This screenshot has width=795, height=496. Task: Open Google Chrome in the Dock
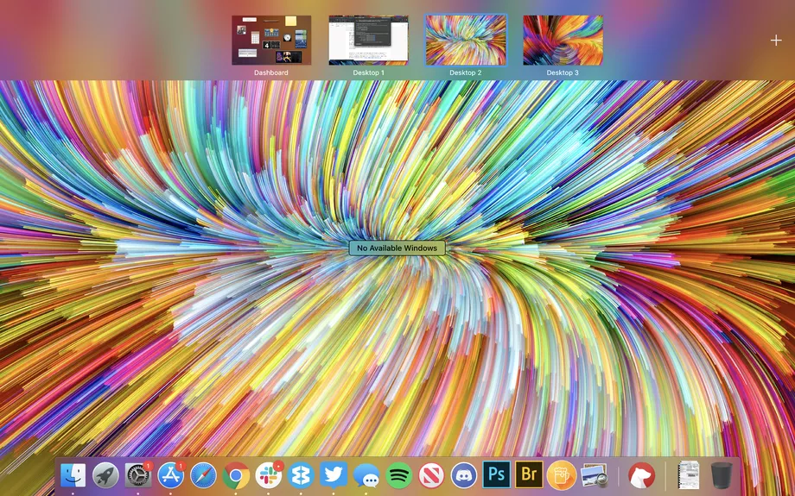(x=236, y=474)
